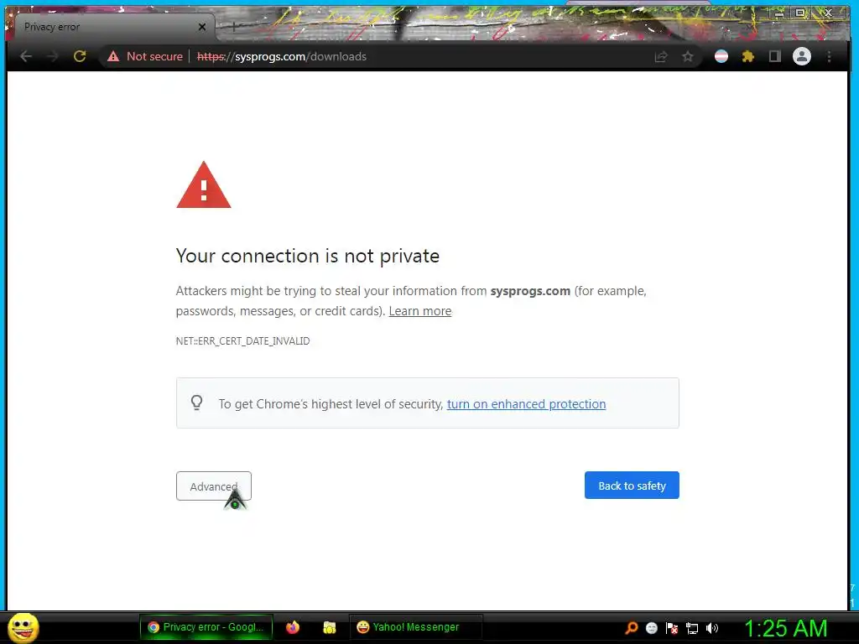
Task: Click the smiley Start button
Action: 23,627
